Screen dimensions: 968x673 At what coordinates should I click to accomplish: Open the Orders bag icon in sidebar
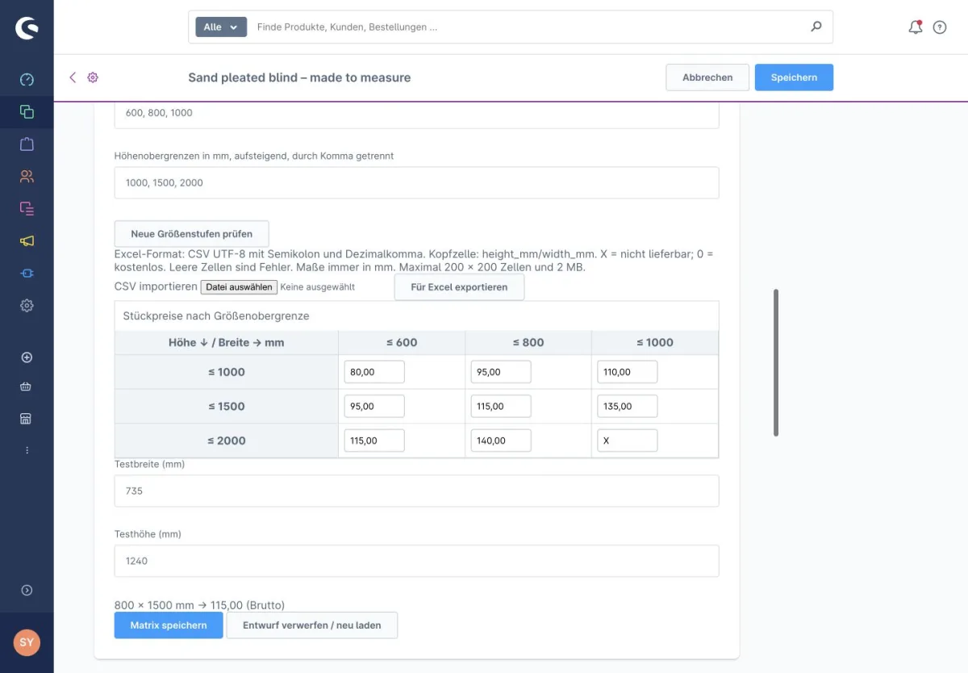point(27,144)
